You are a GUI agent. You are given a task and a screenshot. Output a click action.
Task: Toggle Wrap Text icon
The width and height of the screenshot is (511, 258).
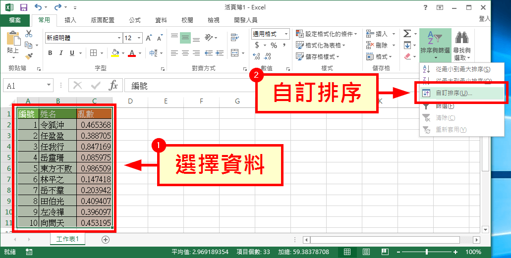pyautogui.click(x=234, y=38)
